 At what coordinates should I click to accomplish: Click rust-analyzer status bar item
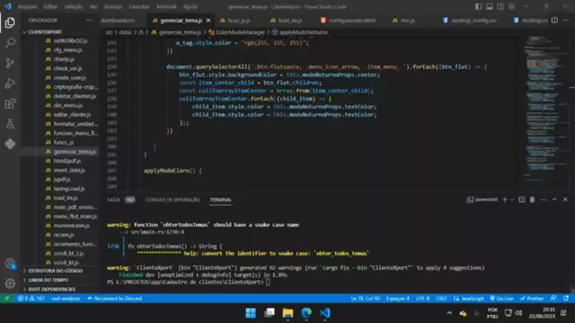[x=66, y=298]
